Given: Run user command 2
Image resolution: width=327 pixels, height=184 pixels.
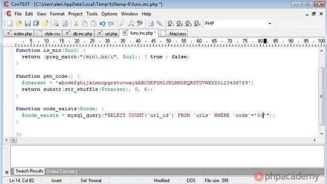Looking at the screenshot, I should [179, 24].
